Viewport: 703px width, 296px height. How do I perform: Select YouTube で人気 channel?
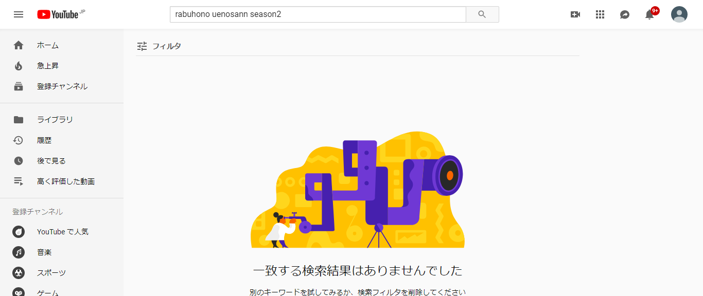[x=62, y=232]
